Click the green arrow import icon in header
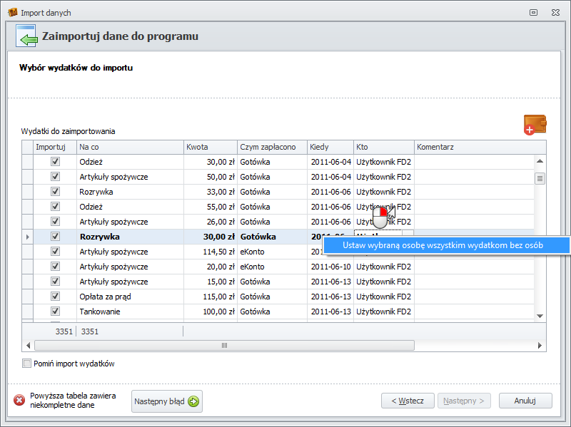The height and width of the screenshot is (427, 571). [x=26, y=36]
